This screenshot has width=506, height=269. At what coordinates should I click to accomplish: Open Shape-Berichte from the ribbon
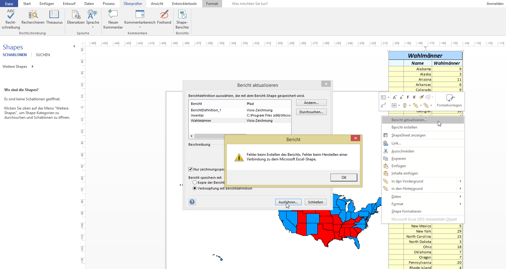click(182, 15)
